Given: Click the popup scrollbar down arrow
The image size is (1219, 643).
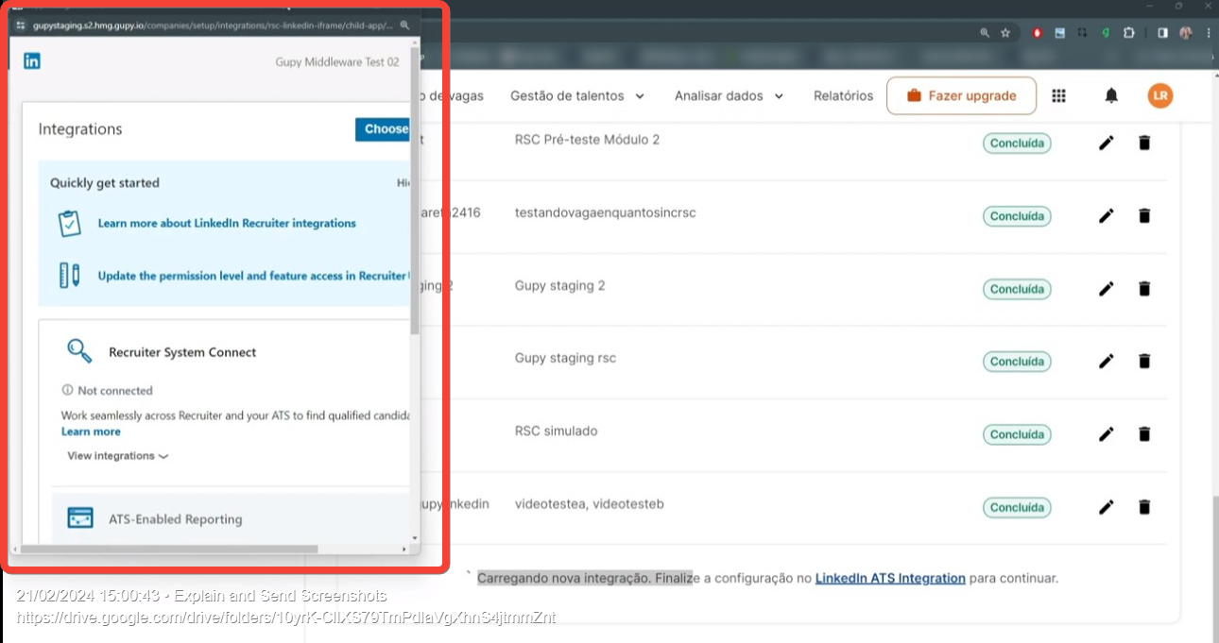Looking at the screenshot, I should (x=415, y=538).
